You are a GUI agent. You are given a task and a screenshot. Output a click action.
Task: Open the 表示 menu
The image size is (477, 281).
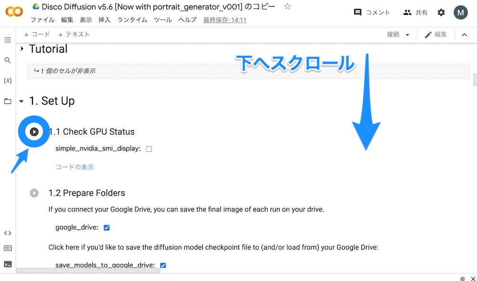tap(86, 20)
